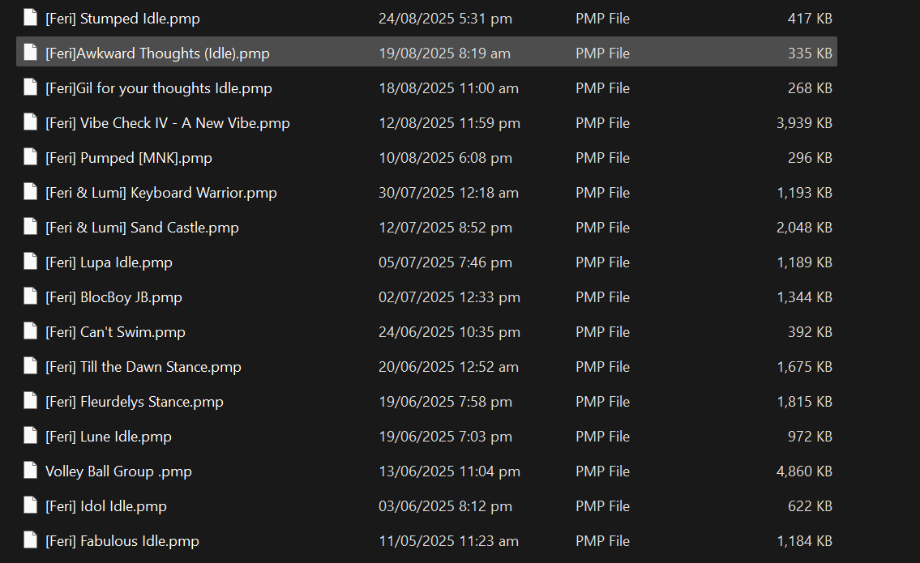Click the date 03/06/2025 8:12 pm
The height and width of the screenshot is (563, 920).
point(445,506)
